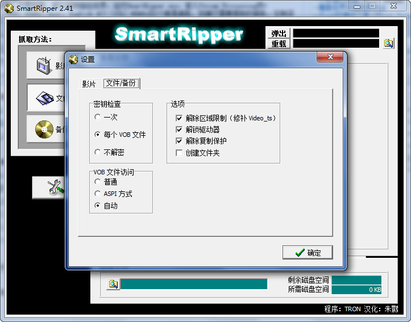Viewport: 411px width, 322px height.
Task: Switch to the 影片 tab
Action: (89, 84)
